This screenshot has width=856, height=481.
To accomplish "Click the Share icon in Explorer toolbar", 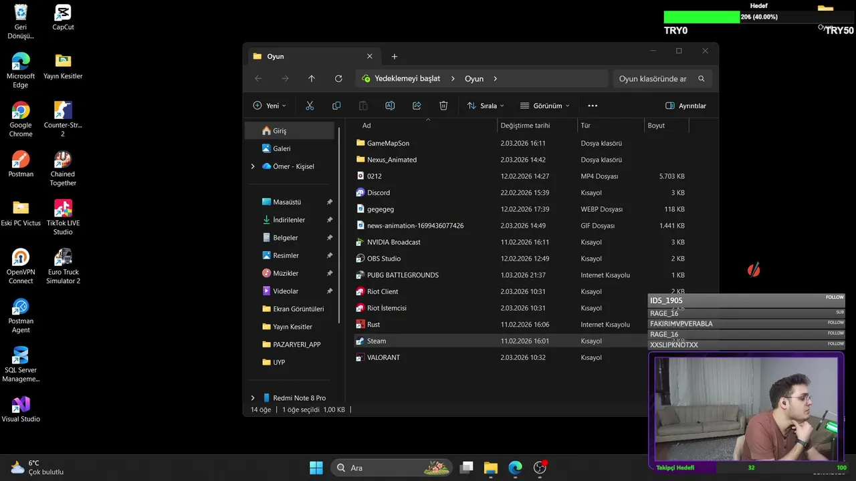I will 417,106.
